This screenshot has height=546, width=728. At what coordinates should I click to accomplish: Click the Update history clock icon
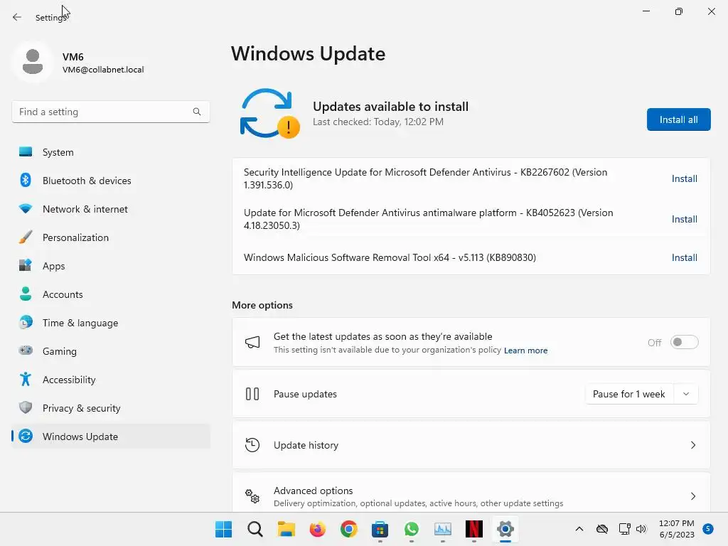[252, 445]
